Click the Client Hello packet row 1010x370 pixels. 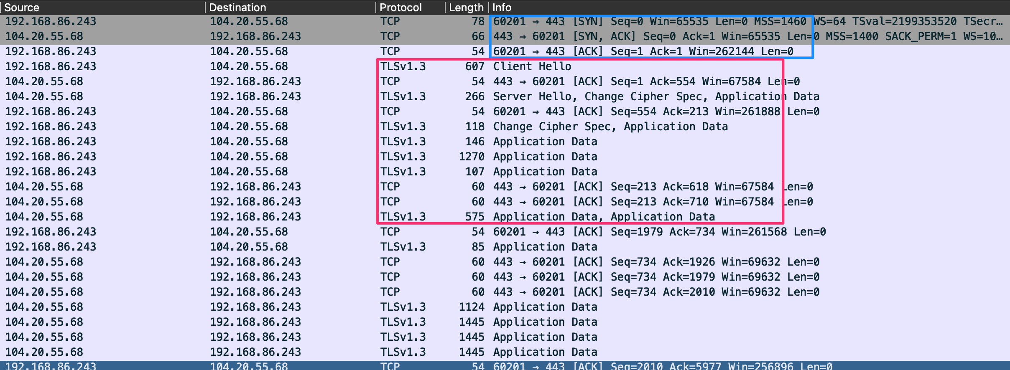pos(532,66)
